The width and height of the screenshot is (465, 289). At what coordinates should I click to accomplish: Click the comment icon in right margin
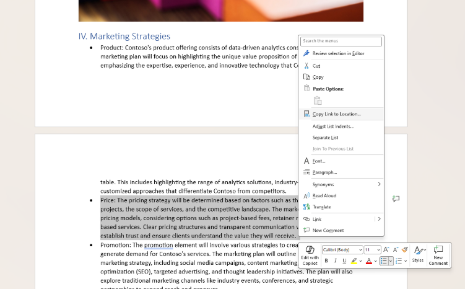(396, 198)
